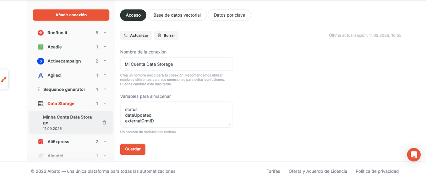
Task: Grab the textarea resize handle corner
Action: tap(229, 124)
